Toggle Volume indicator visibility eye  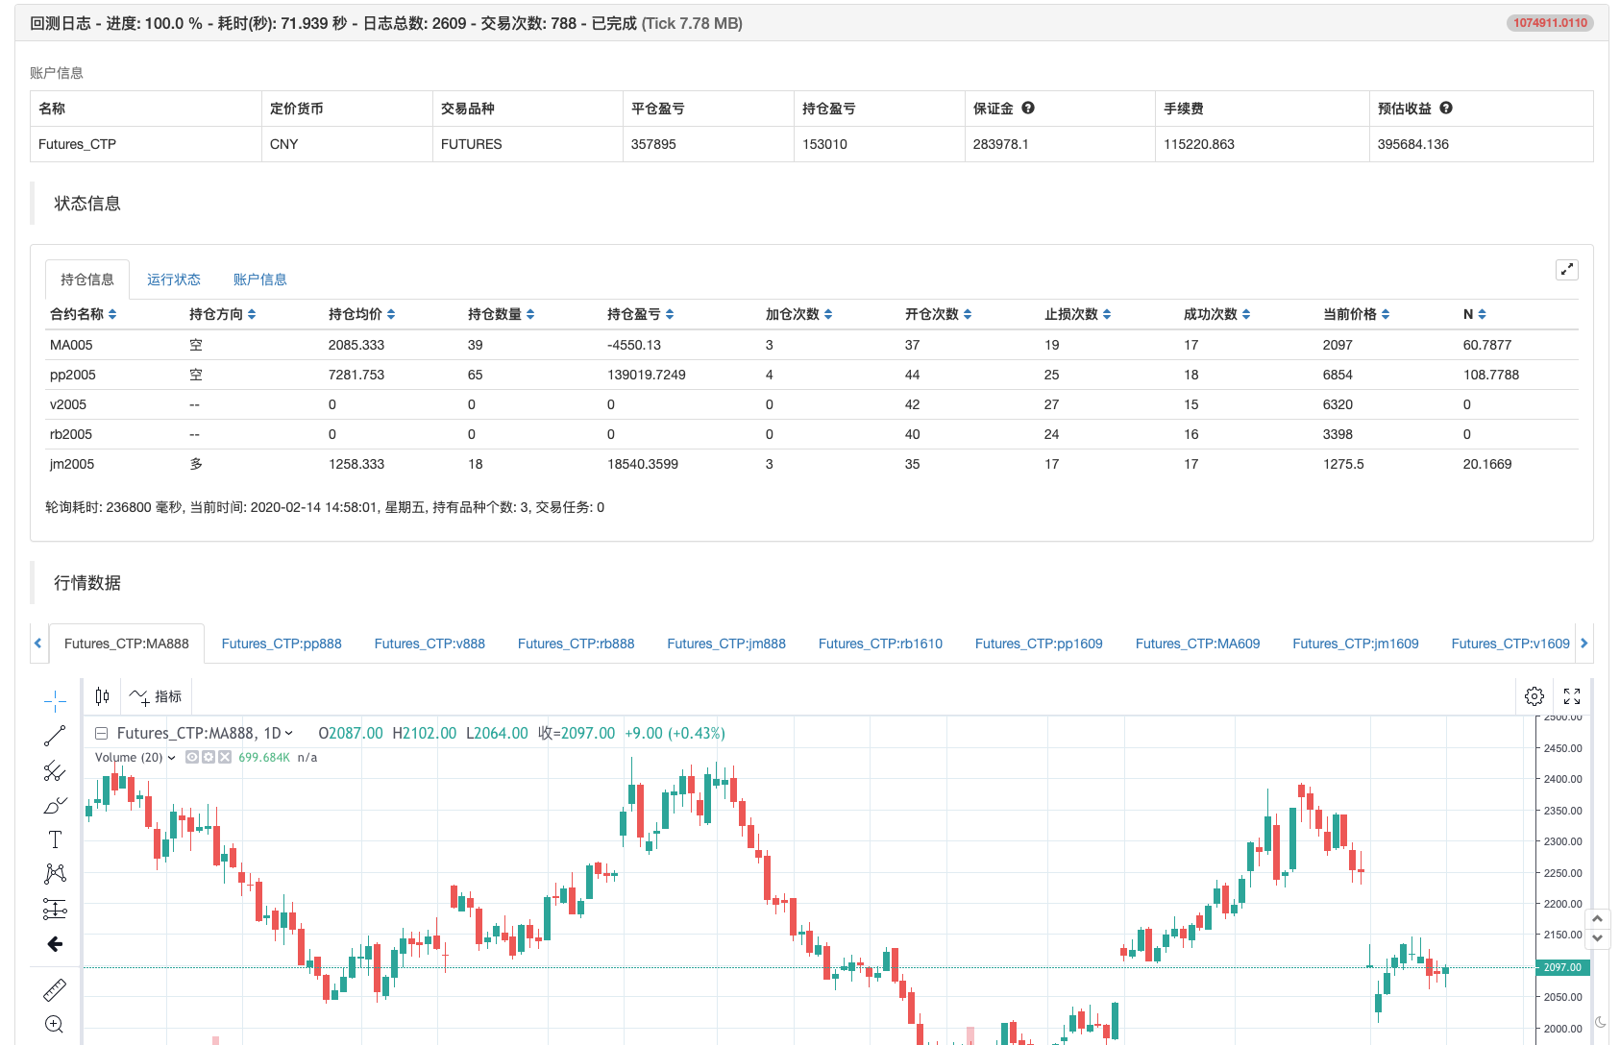point(192,757)
